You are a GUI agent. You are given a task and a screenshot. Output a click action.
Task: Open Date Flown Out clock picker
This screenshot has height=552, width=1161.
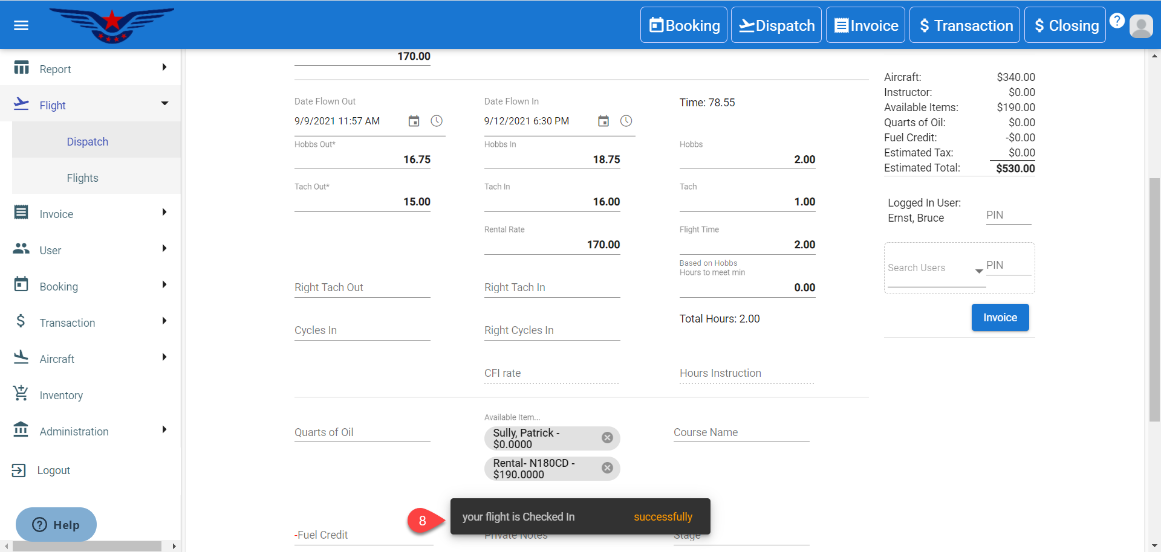point(437,121)
